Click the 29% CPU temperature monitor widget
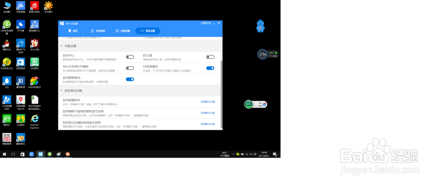The height and width of the screenshot is (185, 443). [x=268, y=54]
